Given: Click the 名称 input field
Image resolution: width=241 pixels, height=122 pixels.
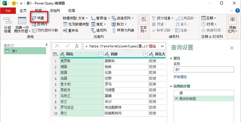Looking at the screenshot, I should (x=204, y=69).
